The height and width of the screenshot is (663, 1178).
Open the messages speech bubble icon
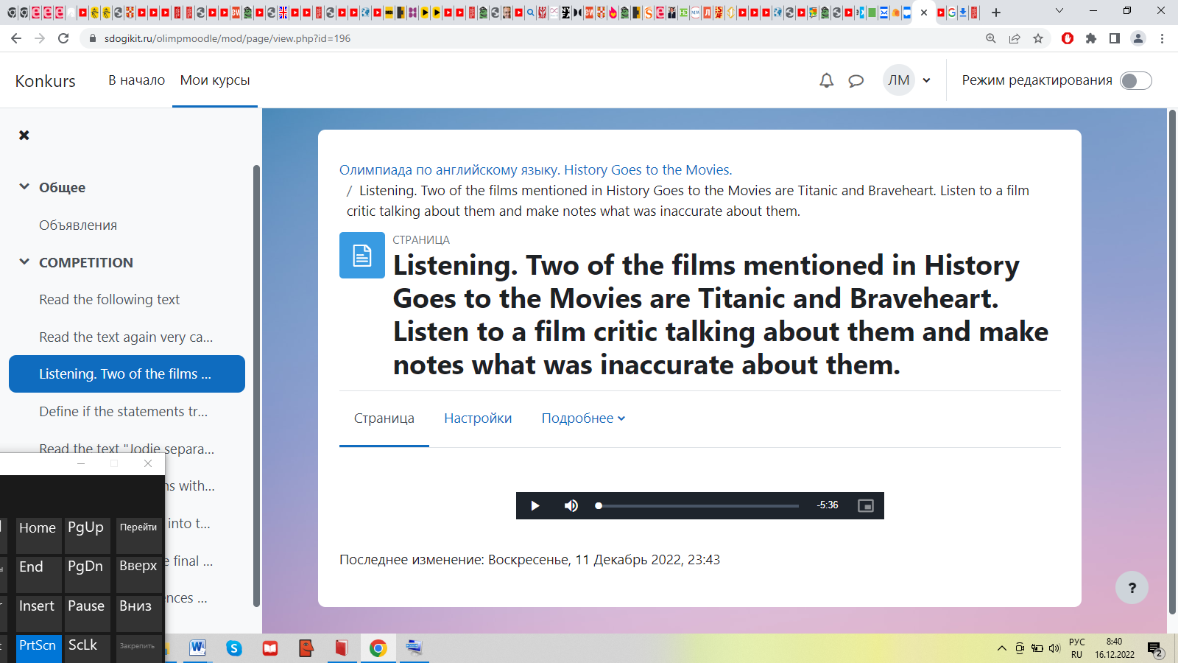(856, 80)
